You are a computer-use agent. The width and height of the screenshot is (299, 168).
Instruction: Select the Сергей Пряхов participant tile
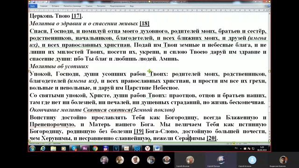pos(221,160)
